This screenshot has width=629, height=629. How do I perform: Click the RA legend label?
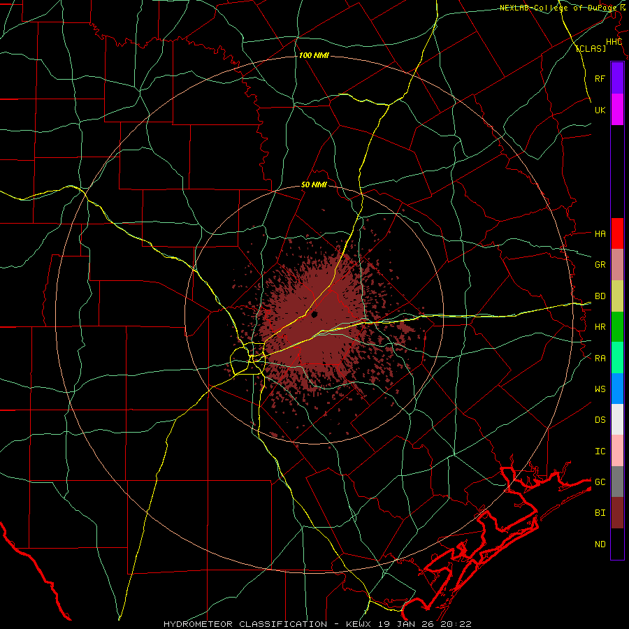coord(600,359)
